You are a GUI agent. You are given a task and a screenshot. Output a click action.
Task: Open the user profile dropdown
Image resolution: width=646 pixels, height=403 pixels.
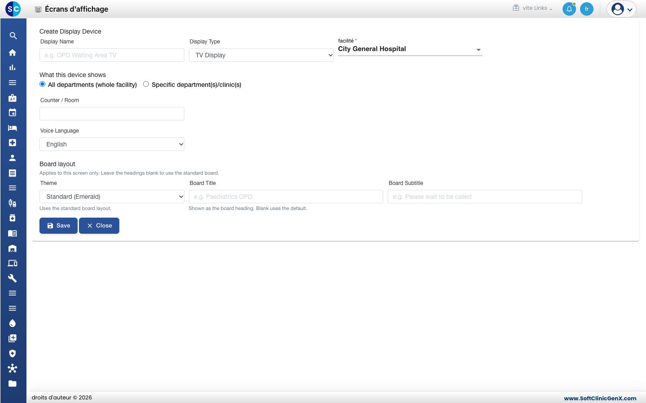[622, 9]
